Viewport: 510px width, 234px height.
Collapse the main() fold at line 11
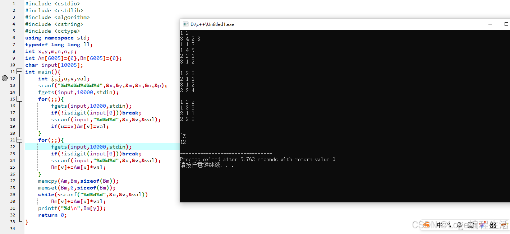(20, 72)
